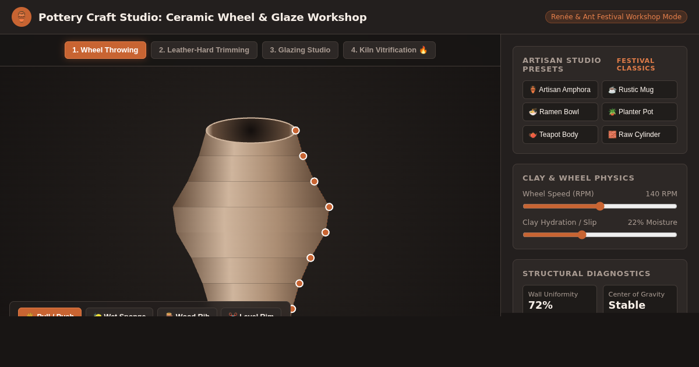Click the Center of Gravity Stable readout
Viewport: 699px width, 367px height.
(x=640, y=300)
